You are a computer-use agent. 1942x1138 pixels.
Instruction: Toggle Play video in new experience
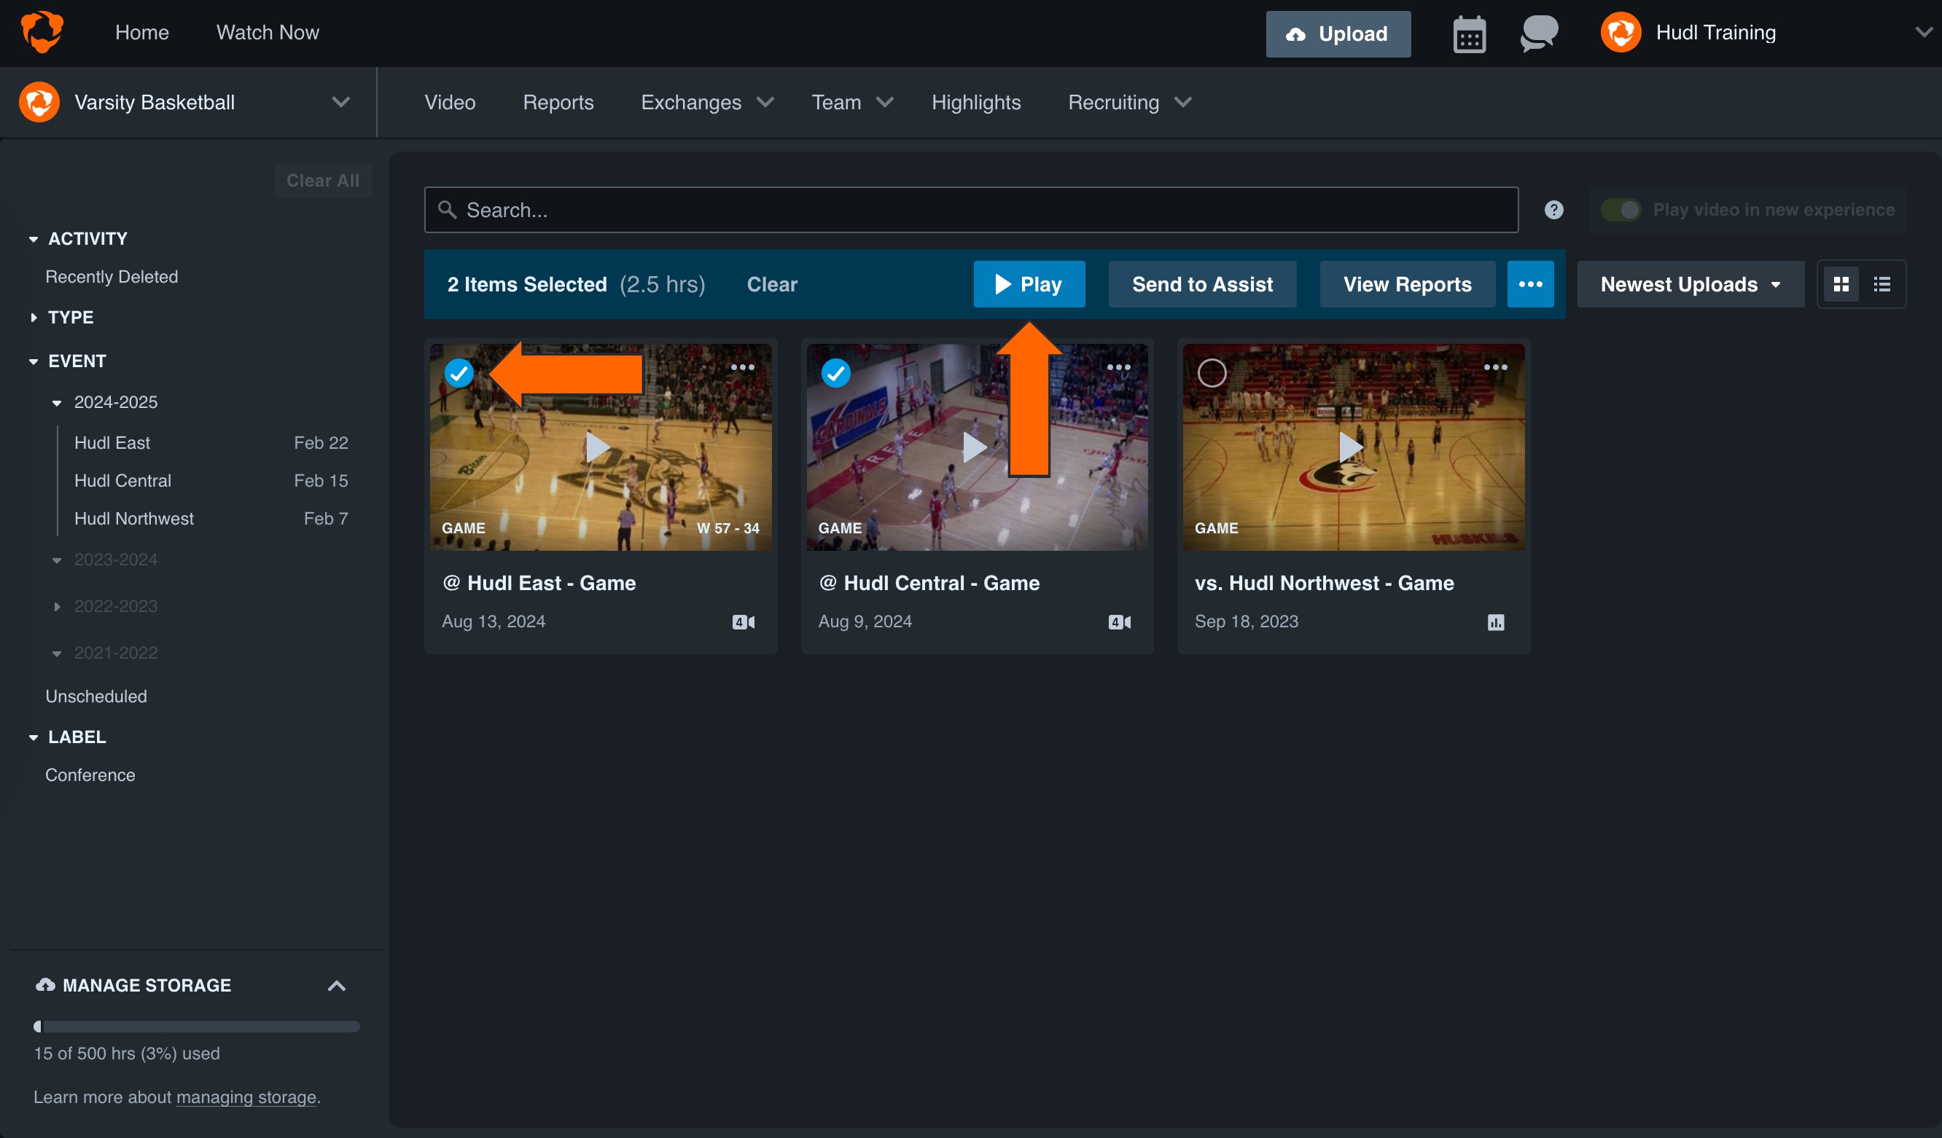(x=1621, y=208)
